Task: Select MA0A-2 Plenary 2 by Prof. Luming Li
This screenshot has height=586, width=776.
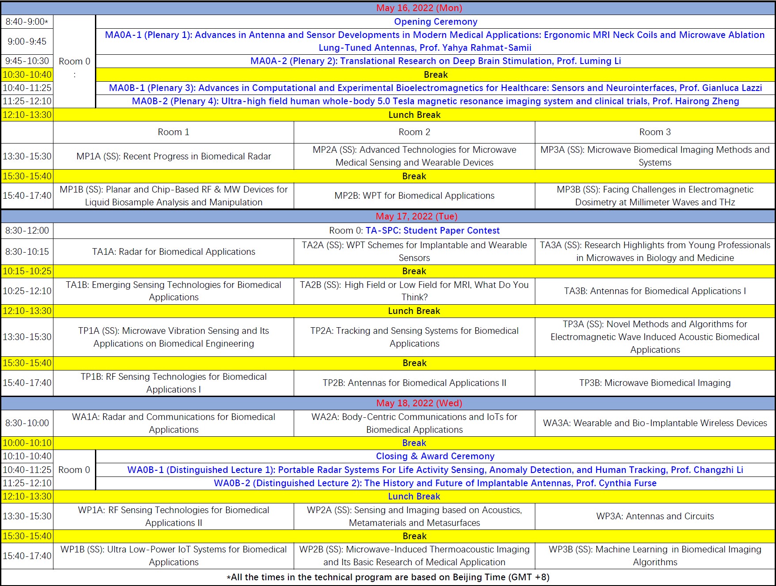Action: [x=435, y=61]
